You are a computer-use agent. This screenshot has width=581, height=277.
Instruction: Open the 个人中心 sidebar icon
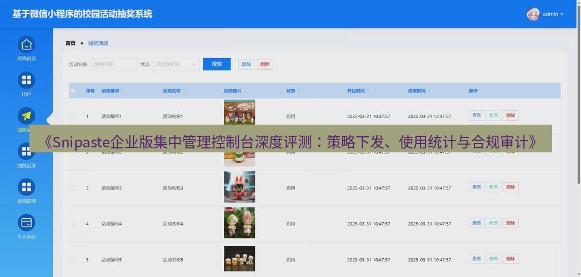(26, 223)
